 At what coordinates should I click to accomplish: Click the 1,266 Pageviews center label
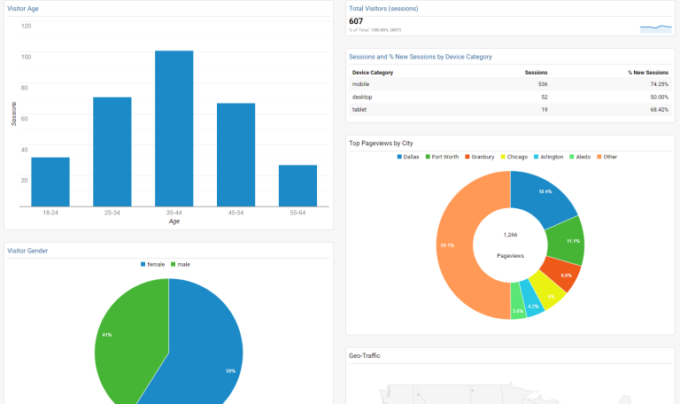coord(510,245)
